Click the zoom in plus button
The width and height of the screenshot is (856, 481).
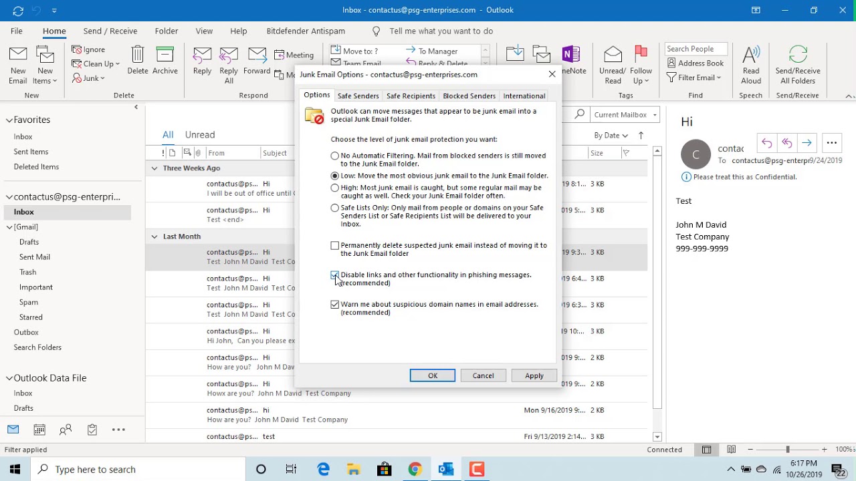(825, 450)
